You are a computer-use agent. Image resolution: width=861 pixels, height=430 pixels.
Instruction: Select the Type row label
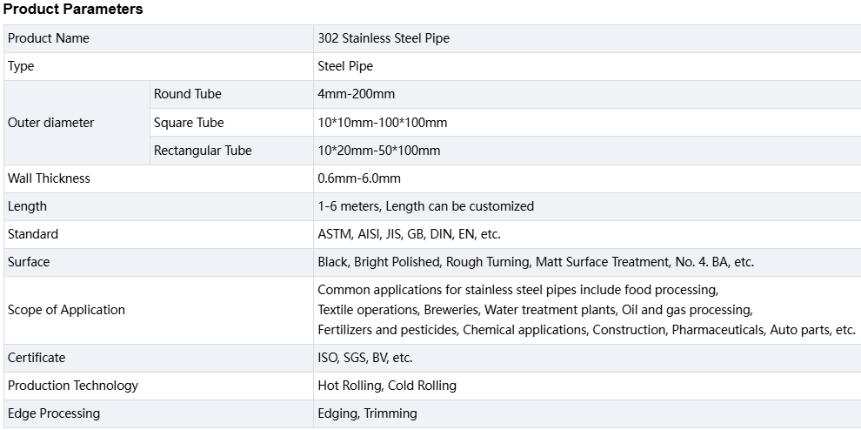coord(158,66)
